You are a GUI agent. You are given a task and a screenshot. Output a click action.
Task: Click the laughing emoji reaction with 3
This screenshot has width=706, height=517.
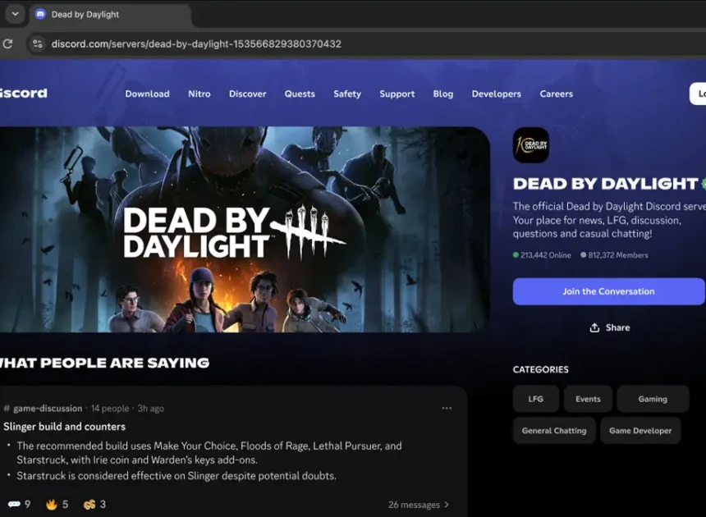94,504
